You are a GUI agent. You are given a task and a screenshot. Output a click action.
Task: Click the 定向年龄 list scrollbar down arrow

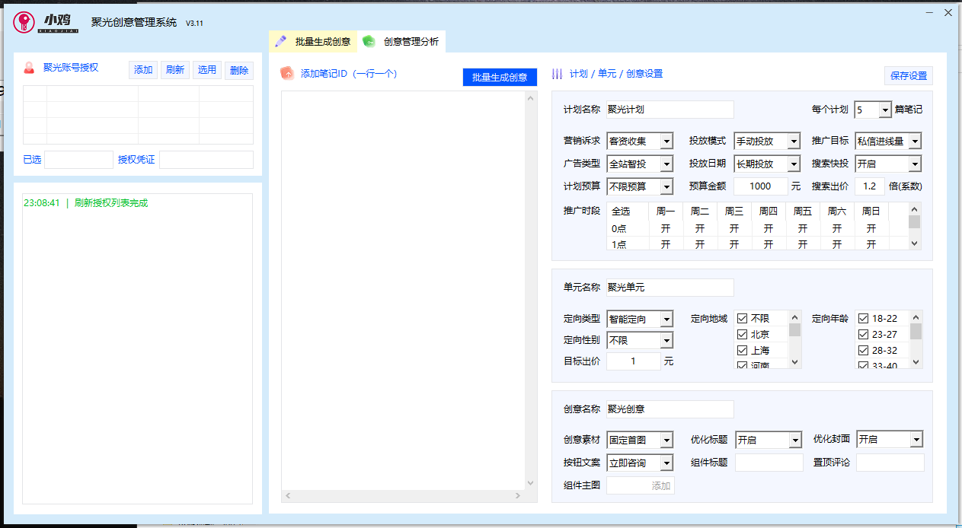[x=916, y=362]
